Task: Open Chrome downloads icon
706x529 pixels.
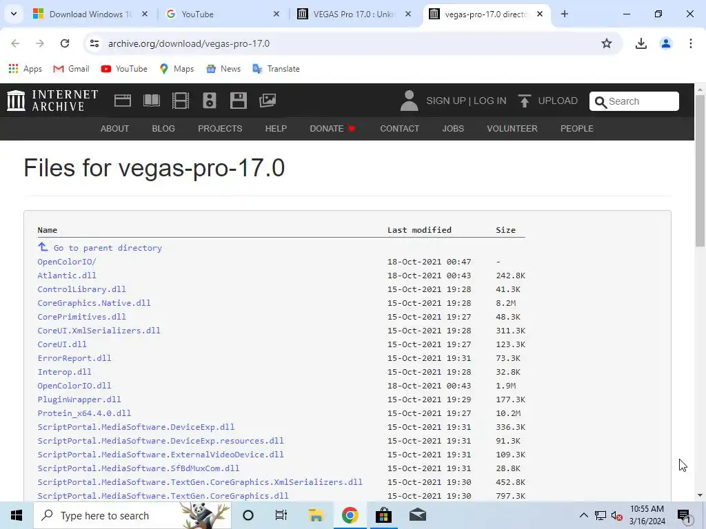Action: [x=641, y=43]
